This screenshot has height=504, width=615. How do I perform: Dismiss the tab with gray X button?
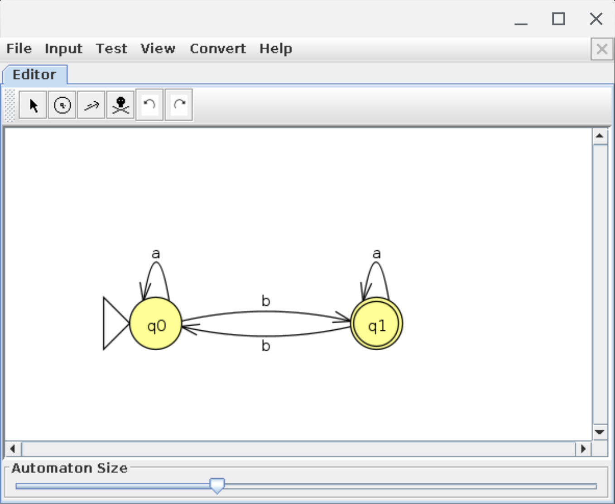(x=602, y=49)
